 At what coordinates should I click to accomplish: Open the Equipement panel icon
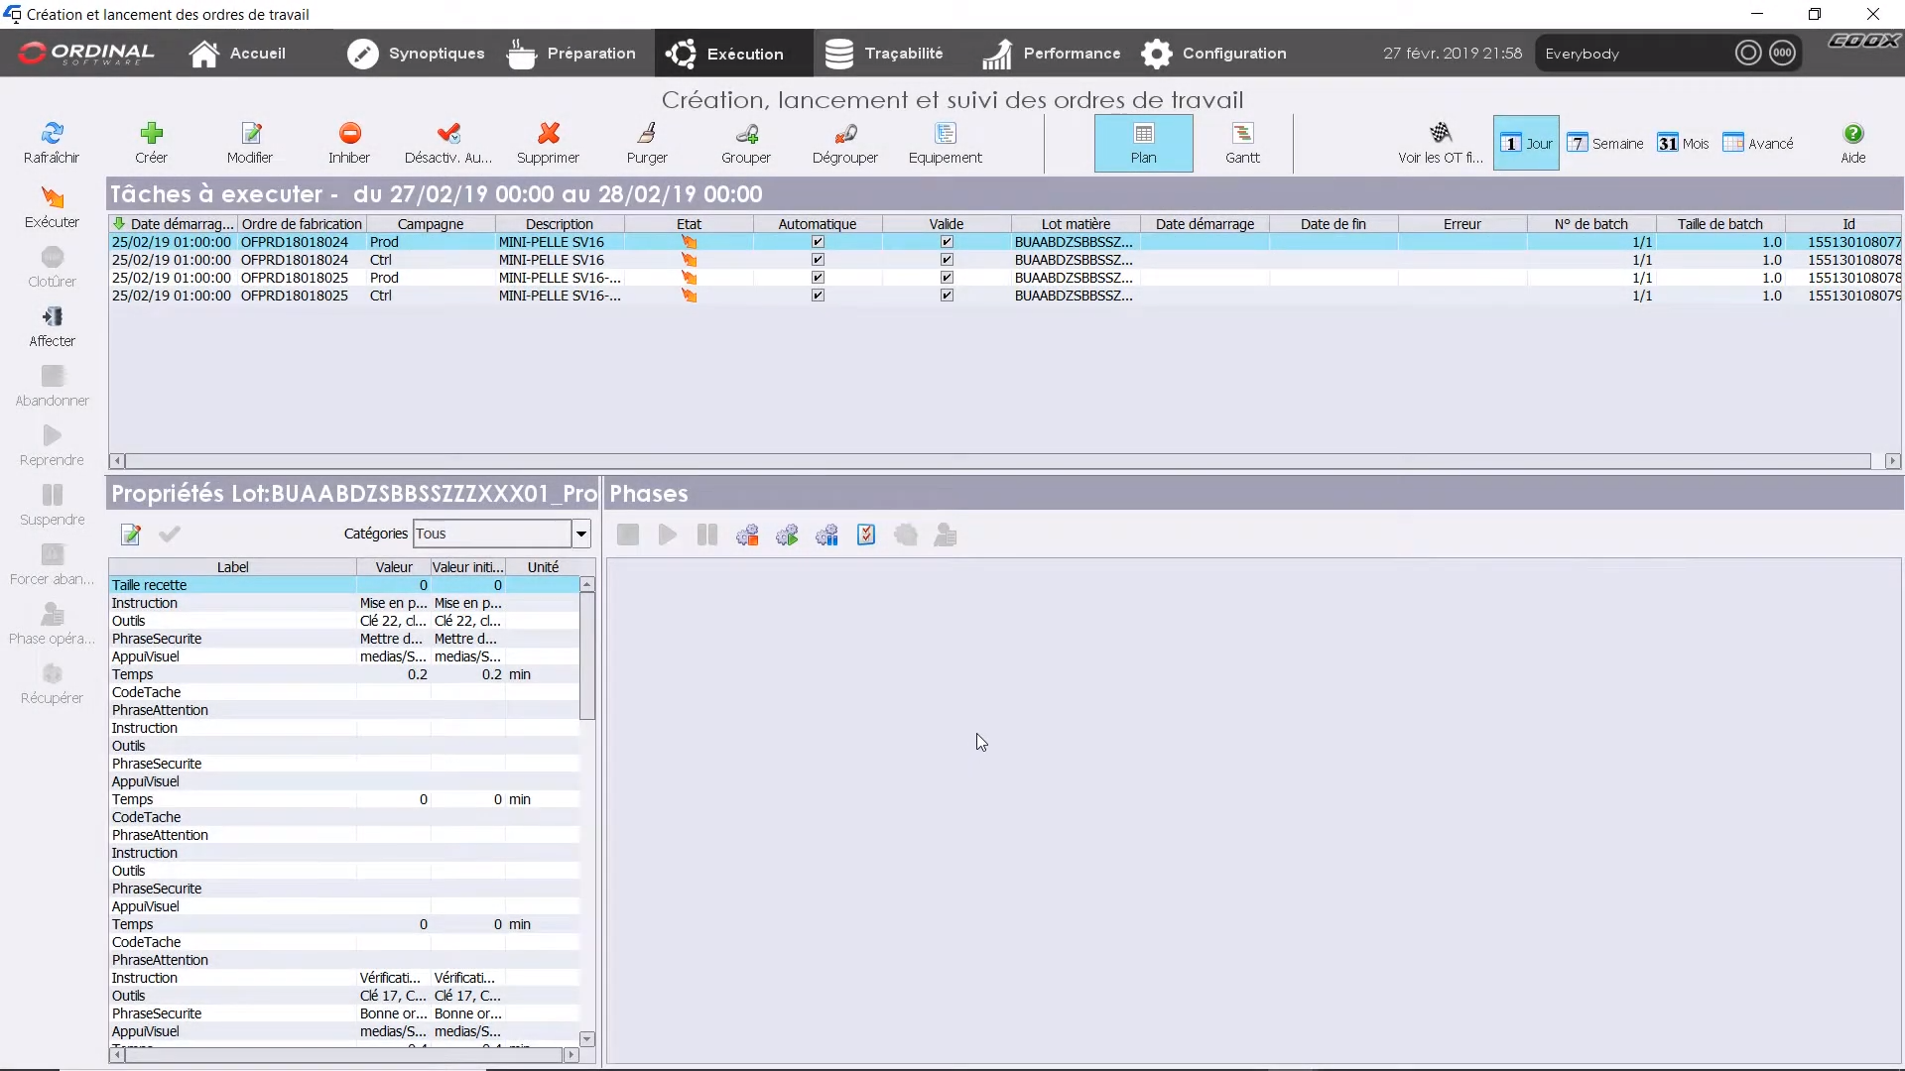[945, 142]
